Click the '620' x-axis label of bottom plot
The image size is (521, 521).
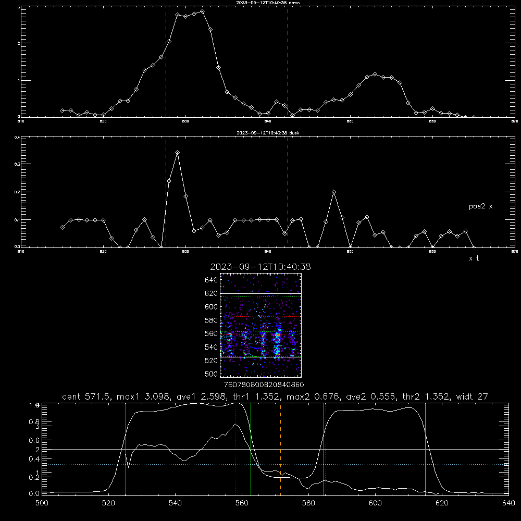pos(442,503)
